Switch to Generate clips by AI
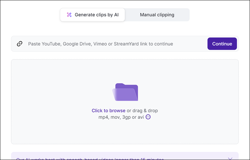This screenshot has height=160, width=250. (93, 15)
